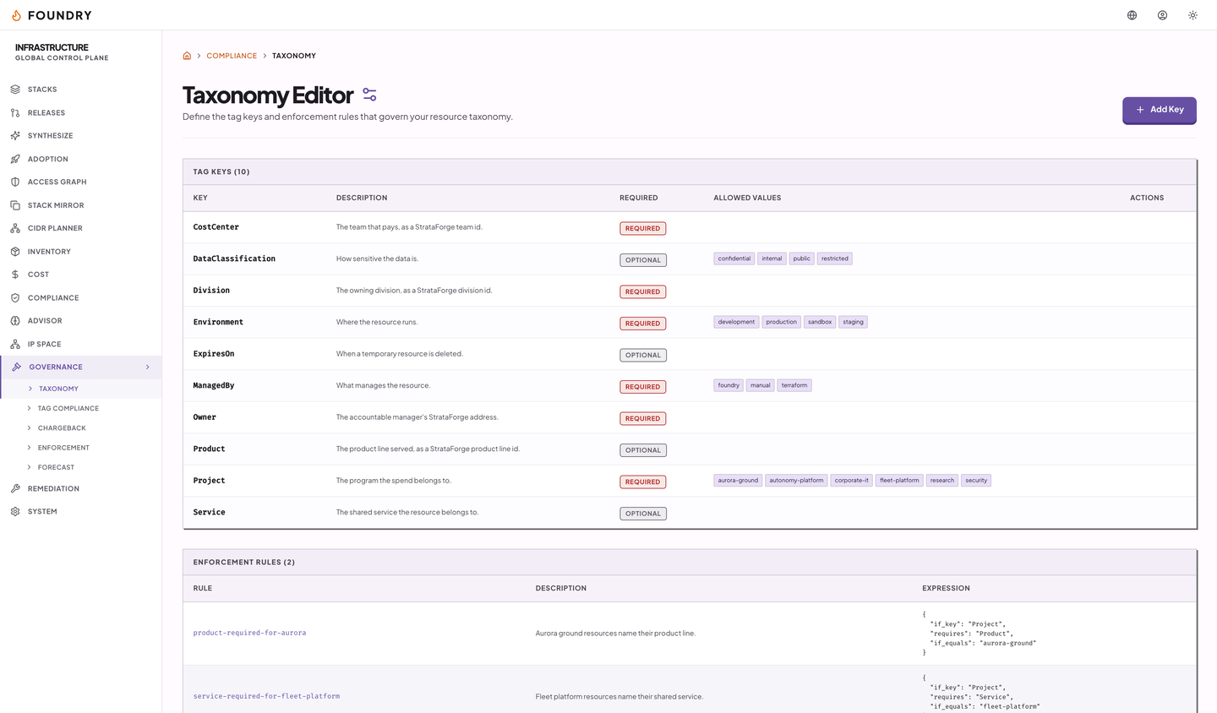Click the 'terraform' allowed value tag

794,385
